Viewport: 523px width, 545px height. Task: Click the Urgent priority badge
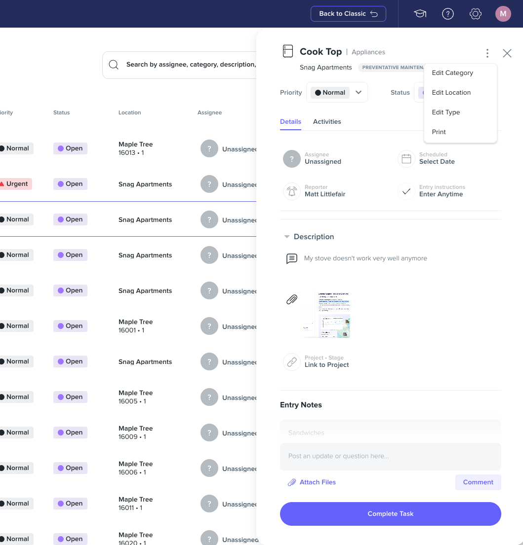coord(15,184)
